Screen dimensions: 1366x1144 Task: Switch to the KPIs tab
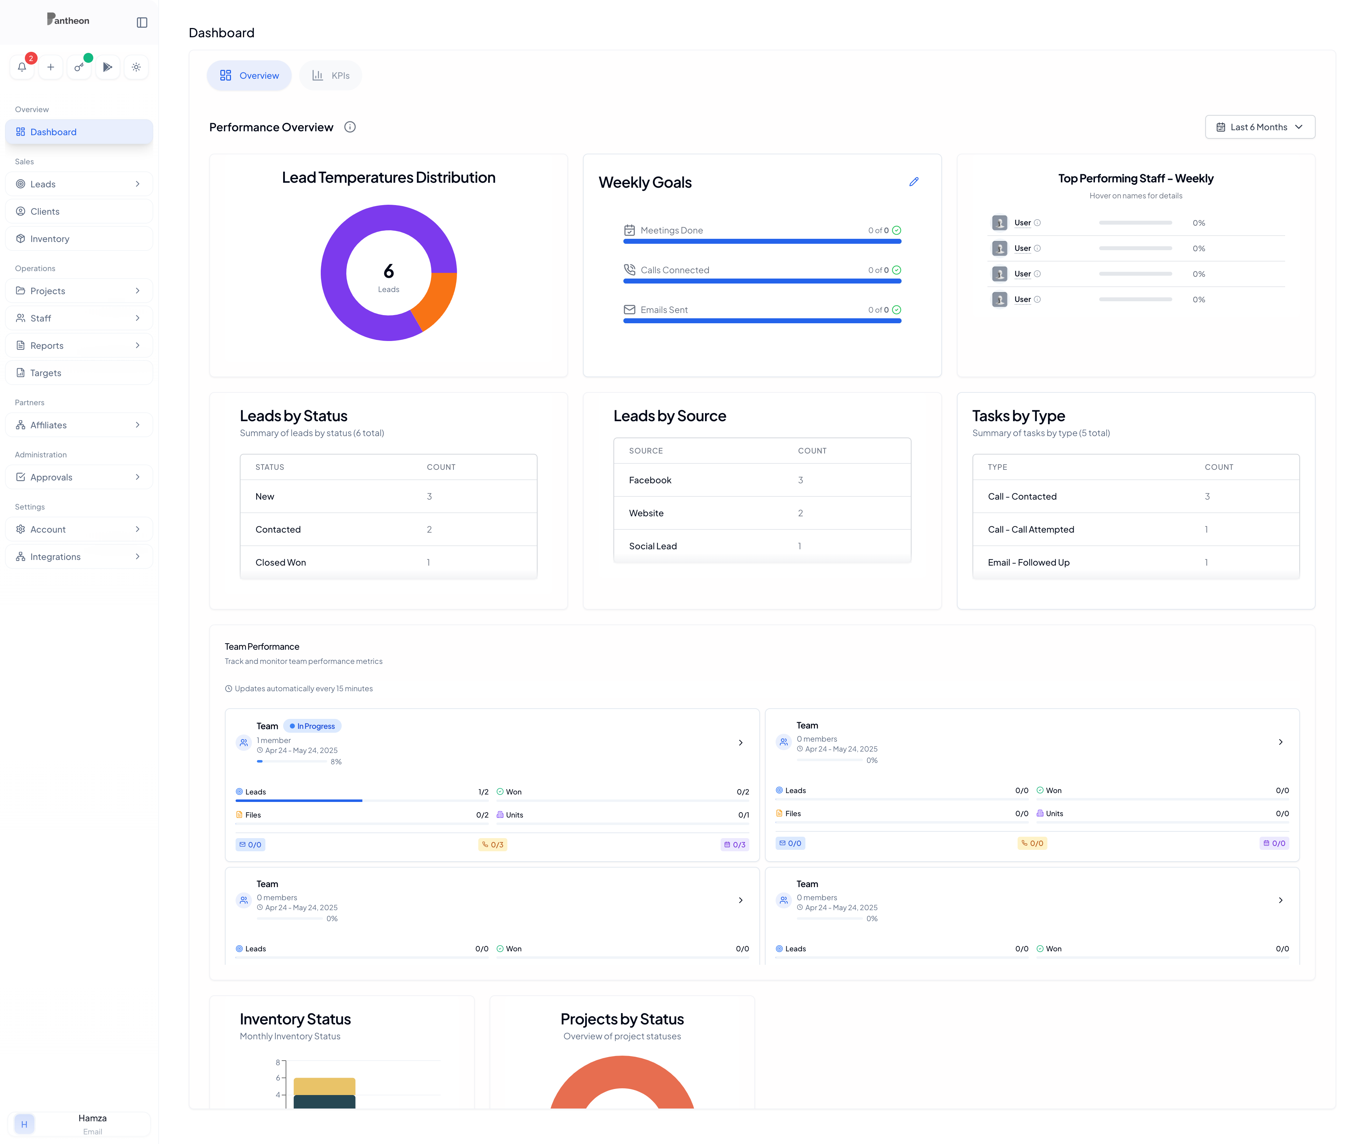(330, 76)
